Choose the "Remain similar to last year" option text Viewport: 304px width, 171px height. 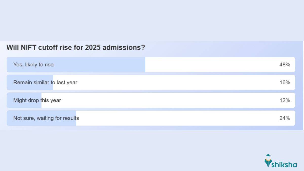point(45,83)
